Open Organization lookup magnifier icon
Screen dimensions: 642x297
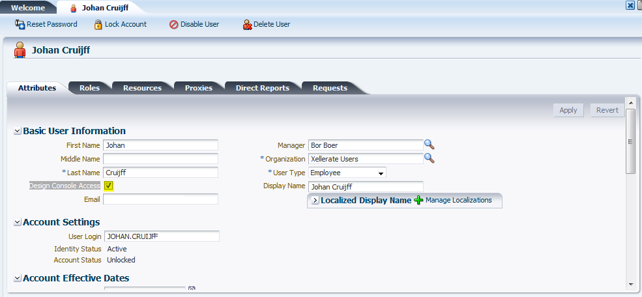(429, 158)
